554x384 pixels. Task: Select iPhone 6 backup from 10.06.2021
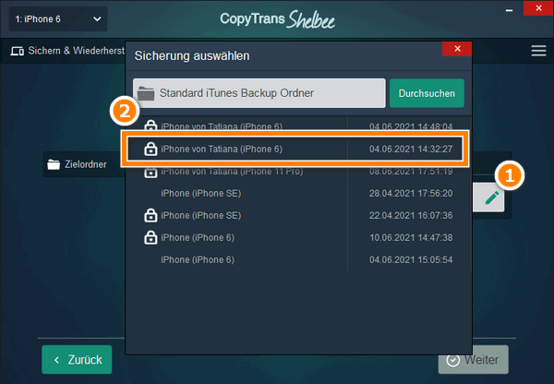click(298, 238)
